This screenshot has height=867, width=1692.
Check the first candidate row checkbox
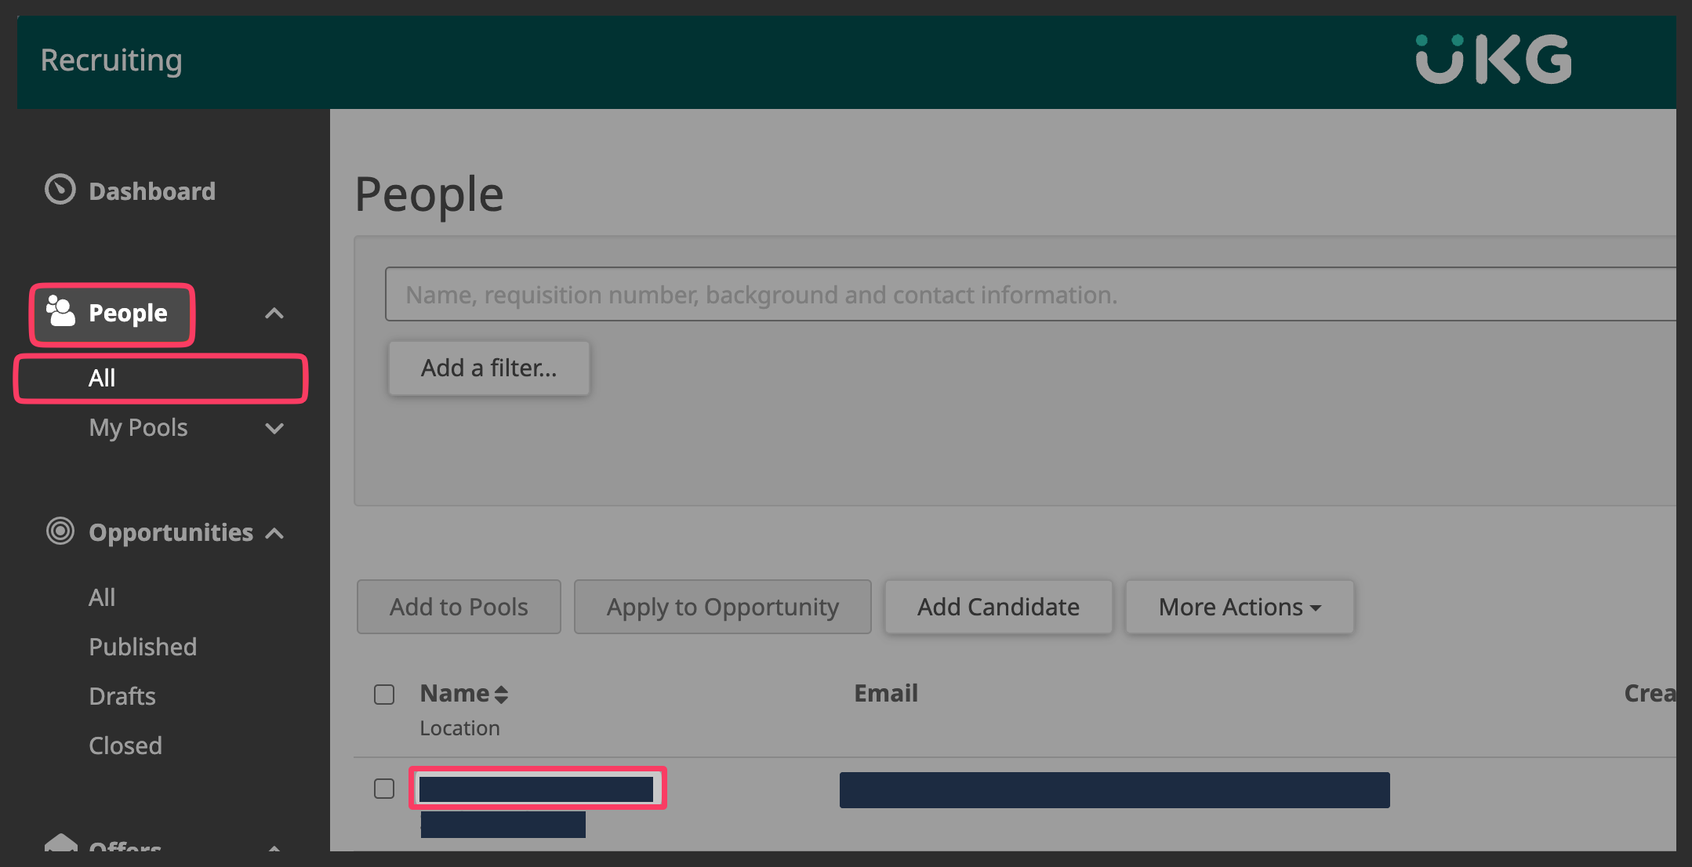(x=384, y=789)
